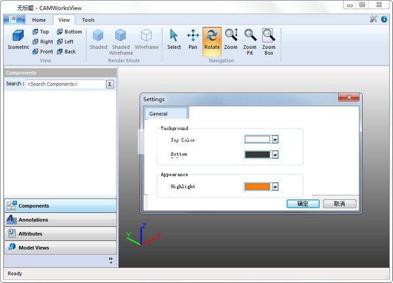Click the orange Highlight color swatch
Viewport: 393px width, 283px height.
click(x=257, y=187)
